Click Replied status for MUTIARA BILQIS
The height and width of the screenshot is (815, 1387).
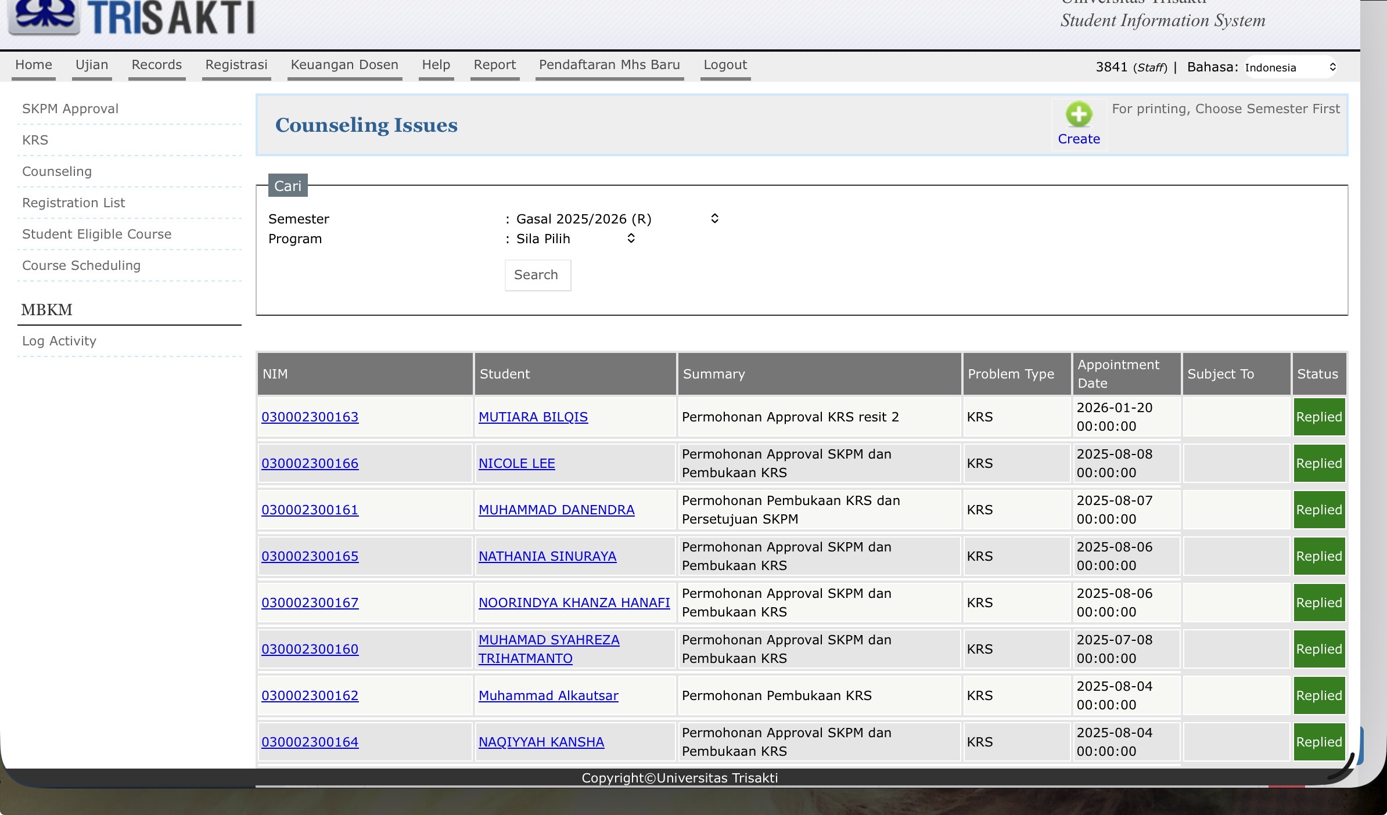pyautogui.click(x=1318, y=417)
